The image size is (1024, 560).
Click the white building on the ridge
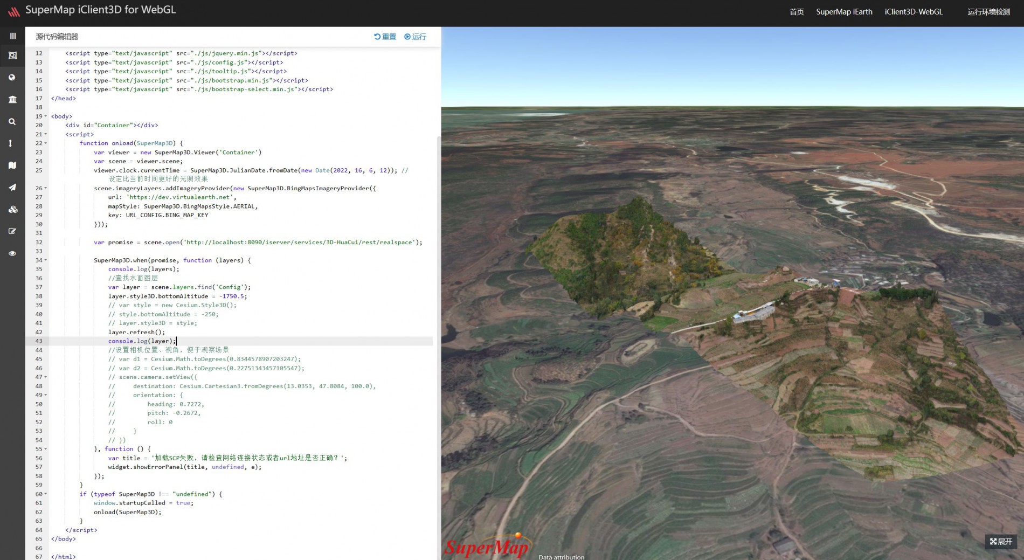click(x=753, y=313)
